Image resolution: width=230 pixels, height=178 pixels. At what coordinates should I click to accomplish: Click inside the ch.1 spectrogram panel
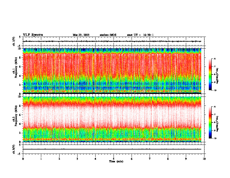(x=112, y=71)
